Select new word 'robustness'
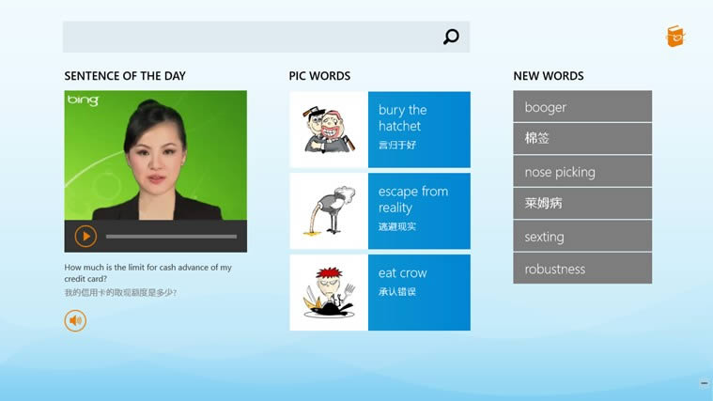Screen dimensions: 713x401 tap(582, 269)
